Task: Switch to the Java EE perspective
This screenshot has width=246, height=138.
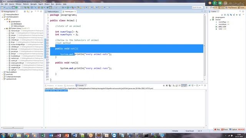Action: pyautogui.click(x=214, y=8)
